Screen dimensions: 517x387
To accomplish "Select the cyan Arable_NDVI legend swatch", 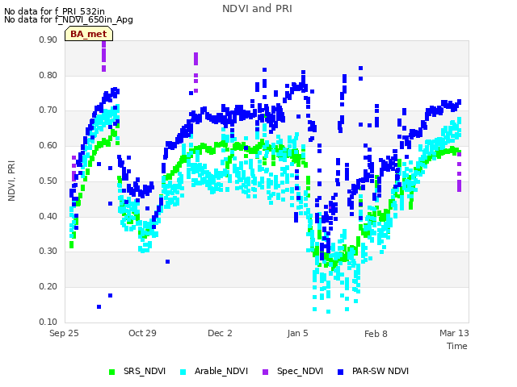I will (183, 372).
